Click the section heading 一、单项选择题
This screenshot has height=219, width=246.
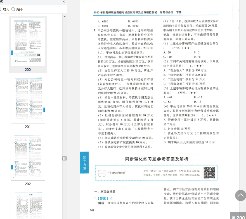pos(105,192)
